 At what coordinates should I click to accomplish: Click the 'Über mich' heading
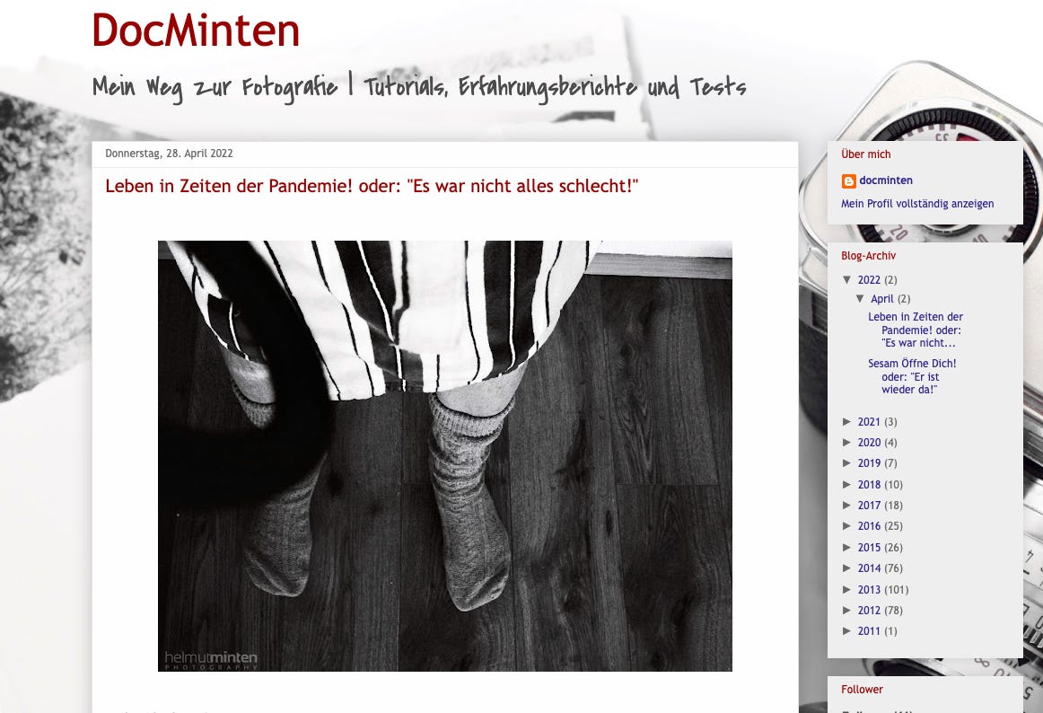865,154
